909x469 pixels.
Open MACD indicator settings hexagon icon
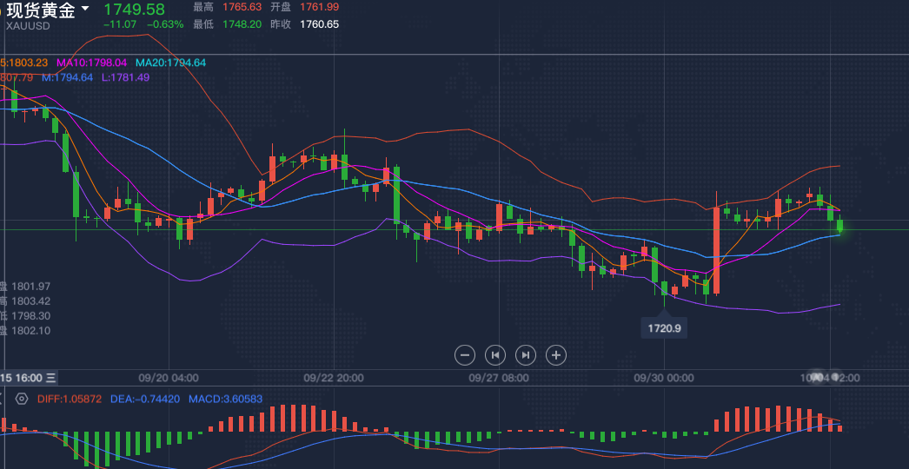point(22,399)
